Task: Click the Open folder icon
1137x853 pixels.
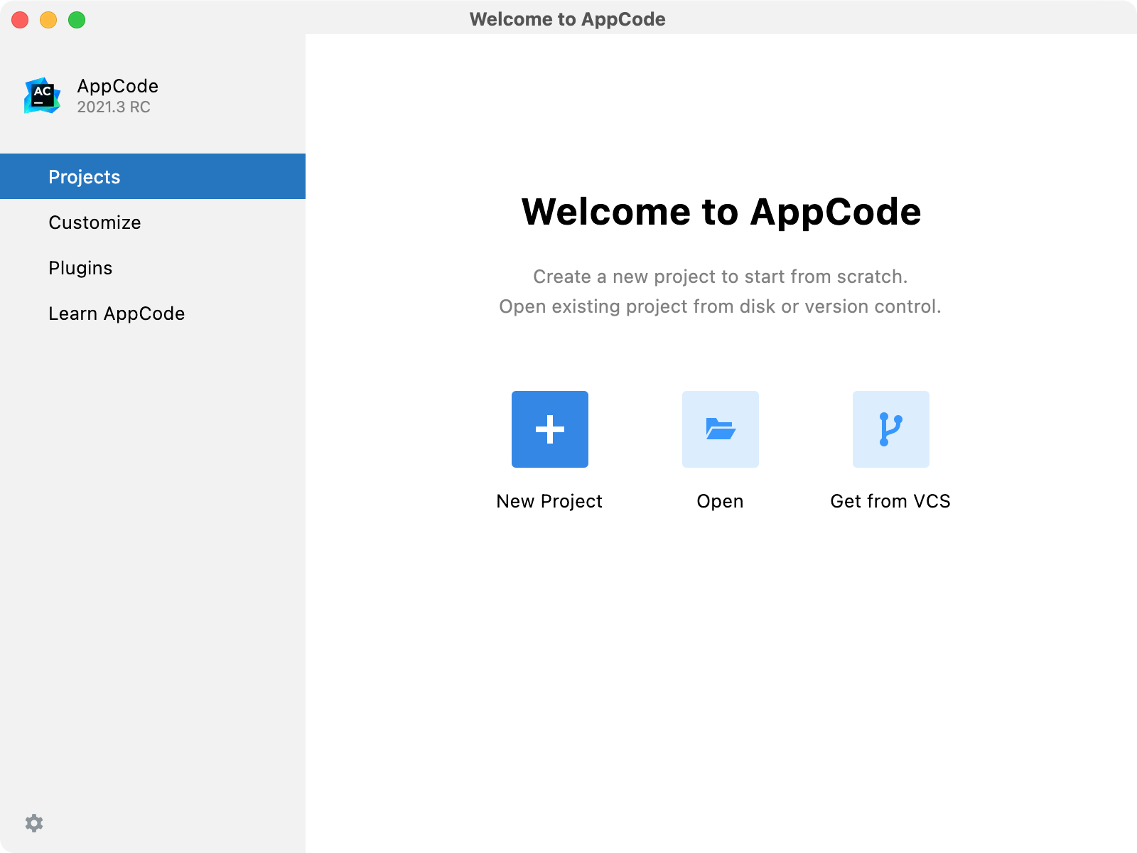Action: (720, 429)
